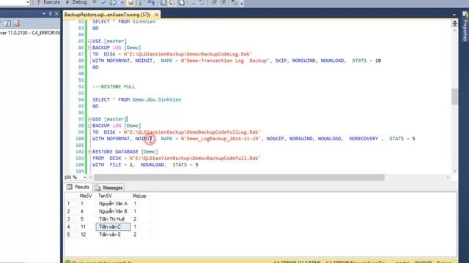The height and width of the screenshot is (263, 469).
Task: Select the cell 'Nguyễn Văn B'
Action: 113,211
